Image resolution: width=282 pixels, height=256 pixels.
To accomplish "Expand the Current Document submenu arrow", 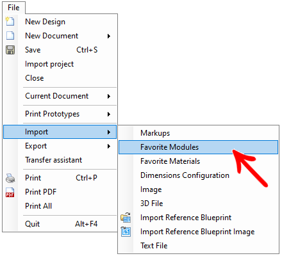I will coord(109,96).
